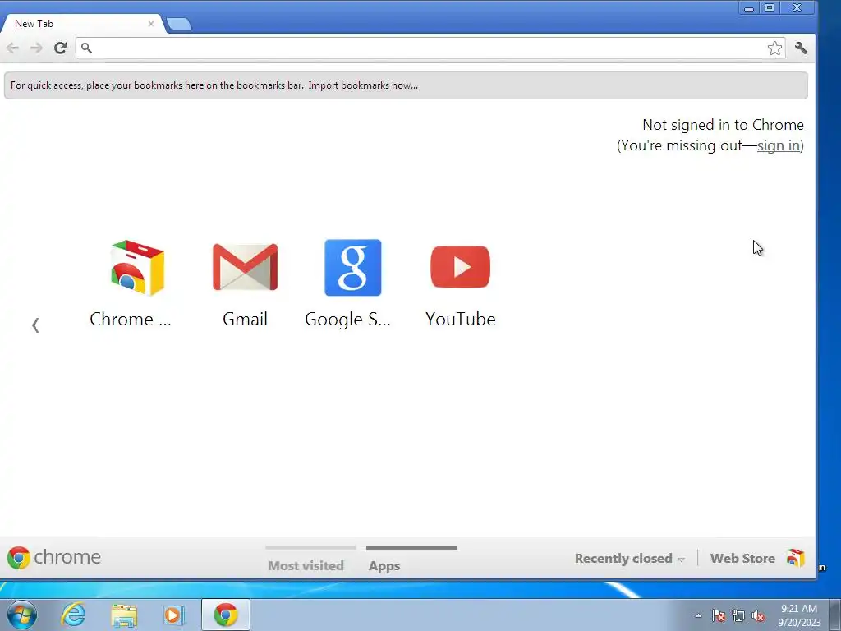Click the Web Store bag icon in the footer
841x631 pixels.
[795, 558]
